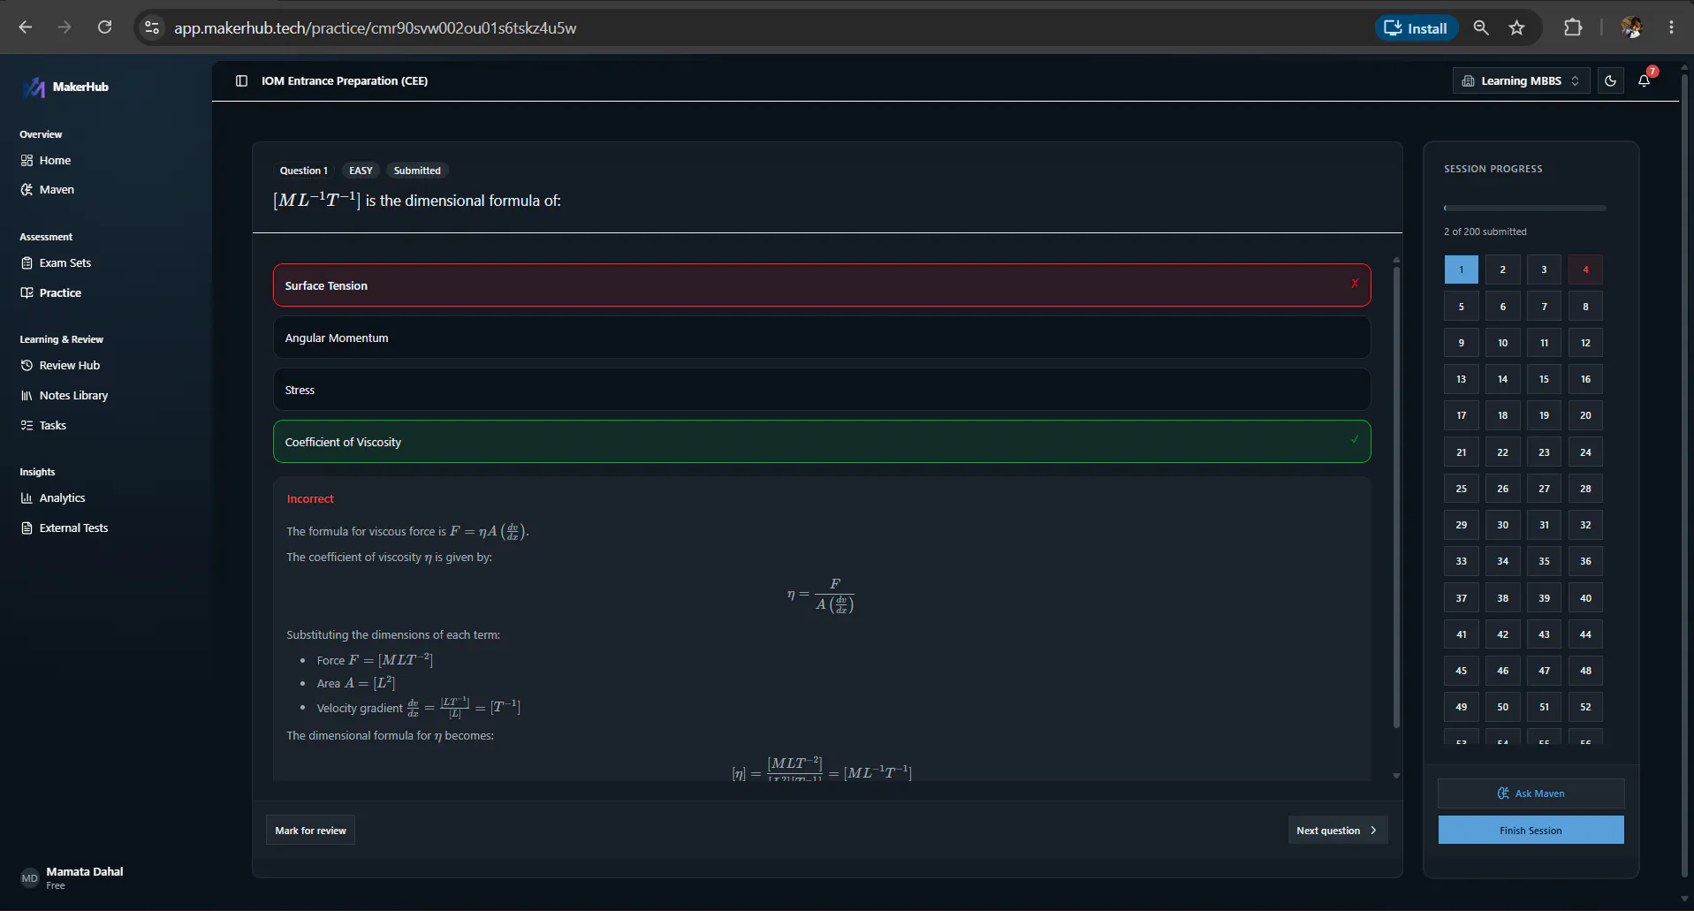Jump to question 46
The image size is (1694, 911).
[1502, 671]
